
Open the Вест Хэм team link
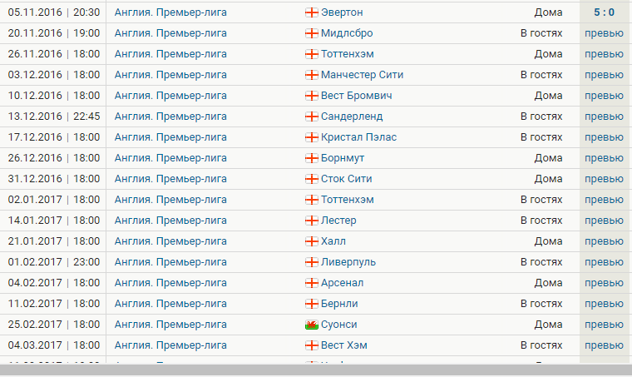point(343,345)
